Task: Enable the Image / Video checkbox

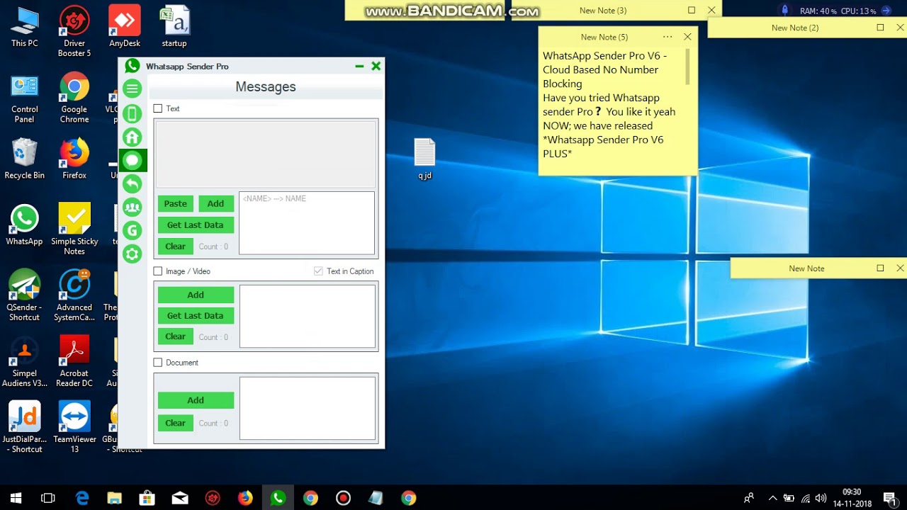Action: coord(158,271)
